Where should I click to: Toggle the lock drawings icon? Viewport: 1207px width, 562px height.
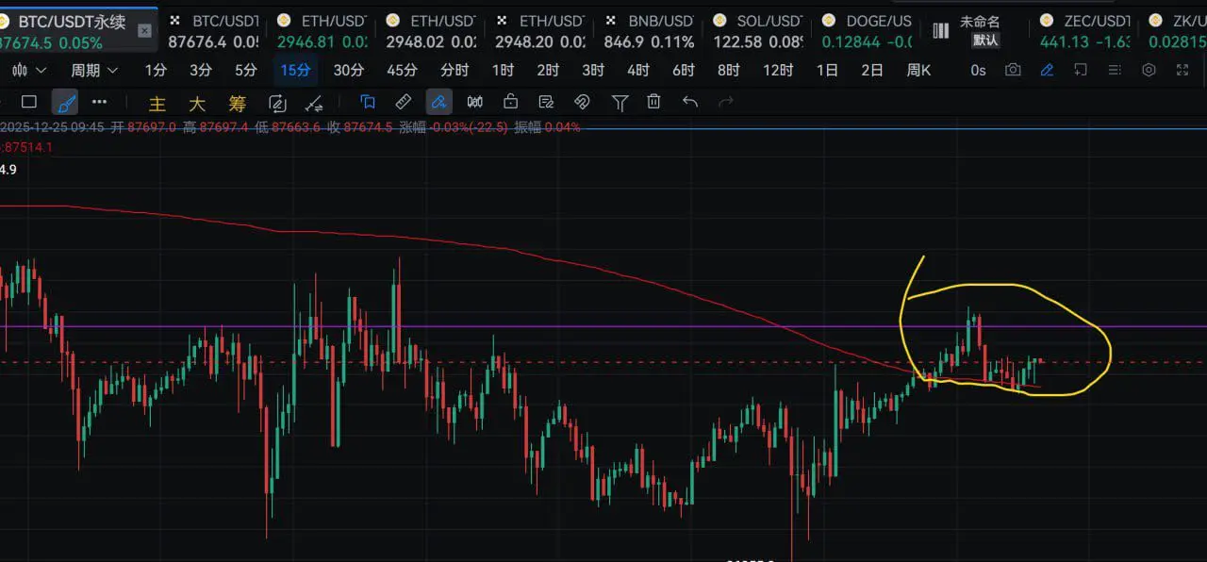pos(510,102)
